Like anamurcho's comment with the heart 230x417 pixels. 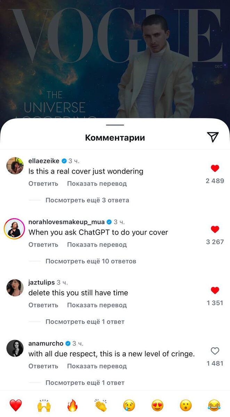pyautogui.click(x=215, y=351)
